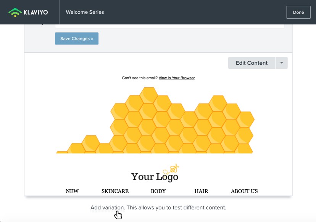Click the KLAVIYO wordmark in header
The image size is (316, 222).
pos(35,12)
